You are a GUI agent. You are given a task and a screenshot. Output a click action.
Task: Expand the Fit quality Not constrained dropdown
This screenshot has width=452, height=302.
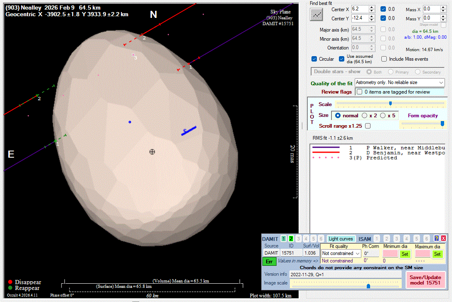(x=357, y=253)
